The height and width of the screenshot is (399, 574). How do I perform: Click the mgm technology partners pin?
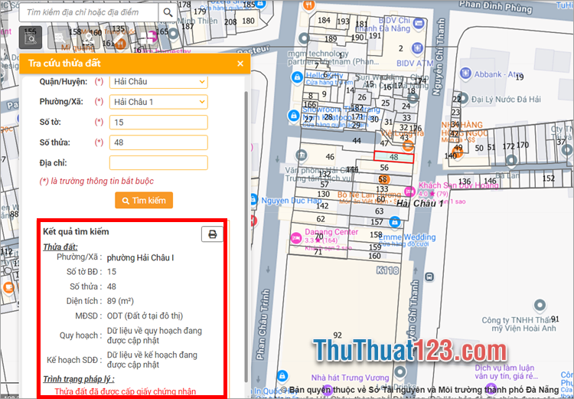pyautogui.click(x=304, y=38)
